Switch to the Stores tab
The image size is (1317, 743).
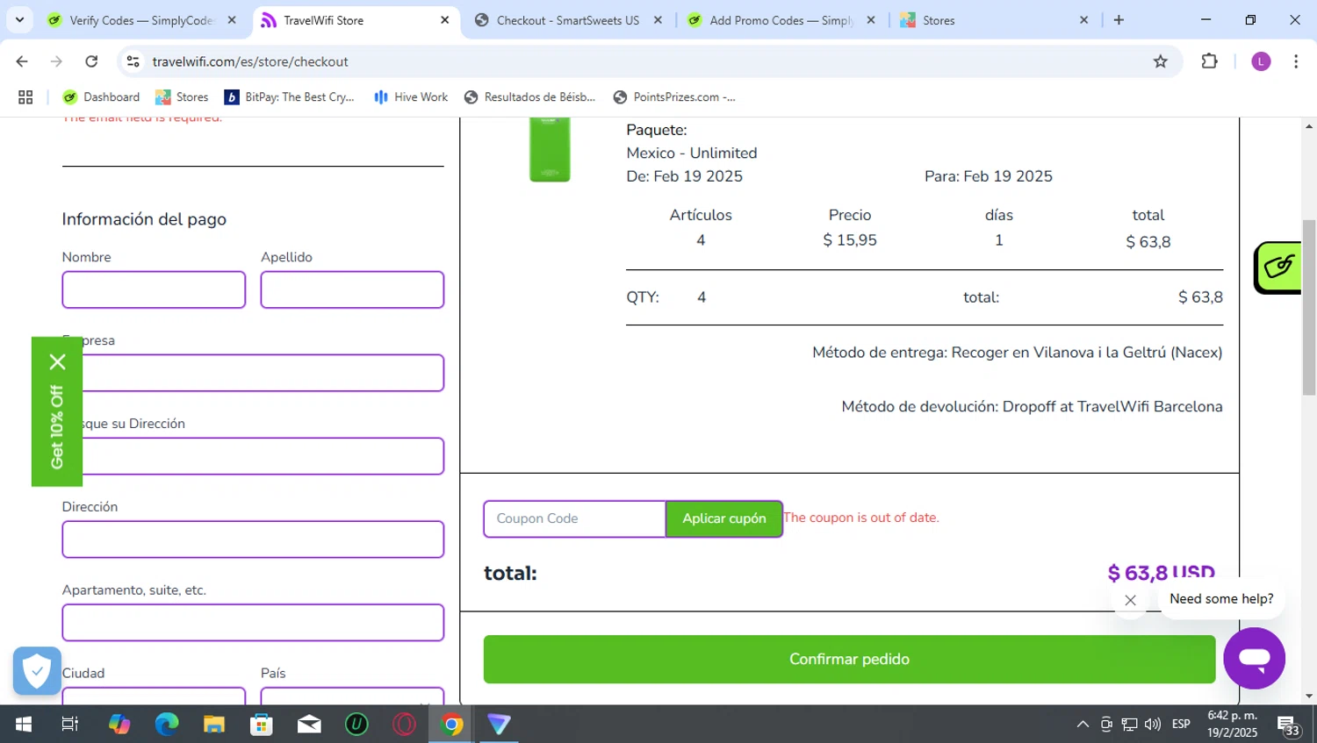coord(992,20)
